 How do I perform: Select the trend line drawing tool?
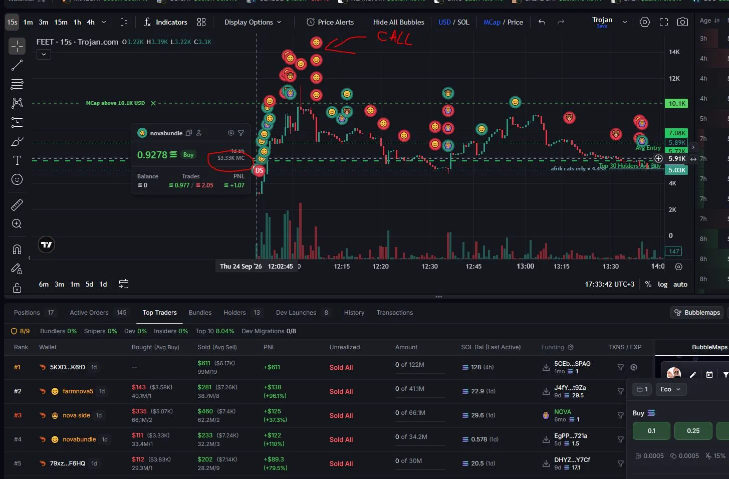(x=17, y=65)
